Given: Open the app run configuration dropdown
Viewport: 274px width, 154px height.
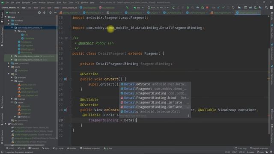Looking at the screenshot, I should click(138, 8).
